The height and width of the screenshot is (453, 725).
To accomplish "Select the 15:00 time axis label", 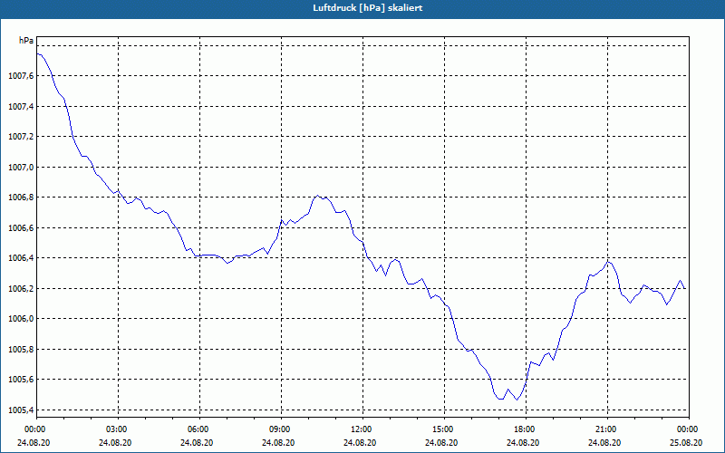I will (x=444, y=429).
